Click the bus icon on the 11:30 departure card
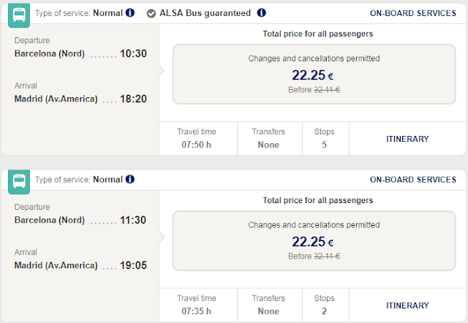 (x=19, y=180)
